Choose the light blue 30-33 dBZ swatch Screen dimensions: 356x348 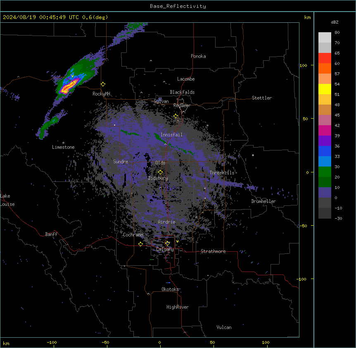tap(325, 161)
